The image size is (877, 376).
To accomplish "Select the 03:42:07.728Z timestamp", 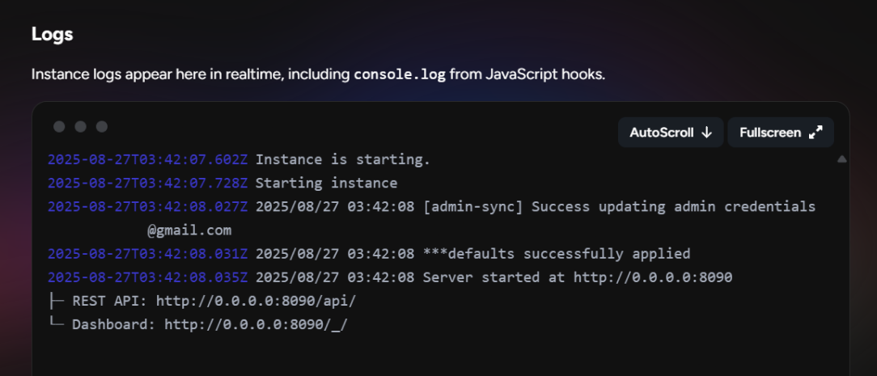I will (x=148, y=184).
